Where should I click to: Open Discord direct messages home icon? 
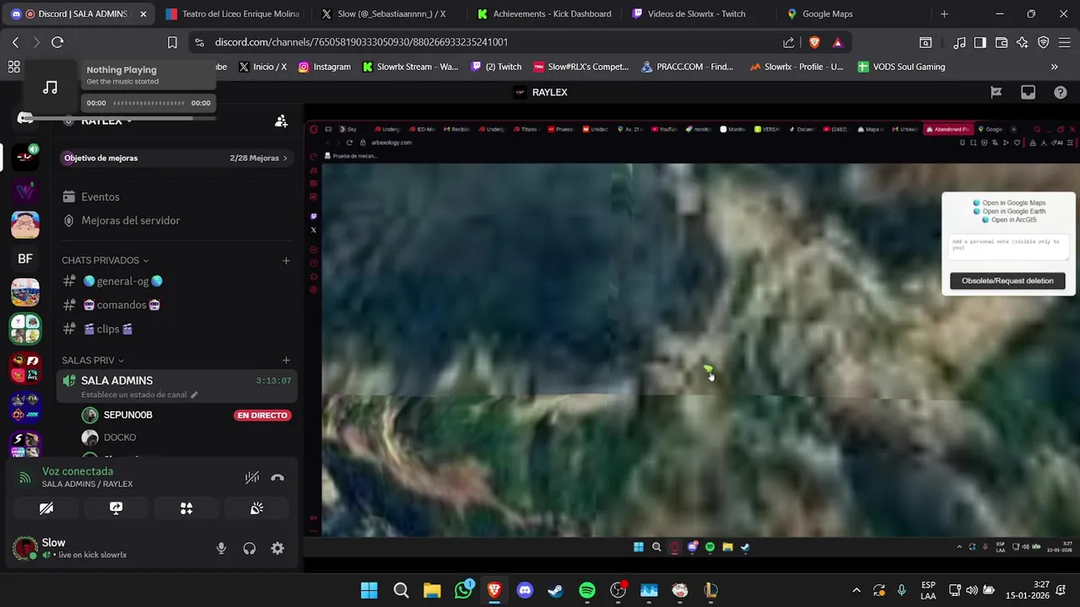[x=25, y=117]
